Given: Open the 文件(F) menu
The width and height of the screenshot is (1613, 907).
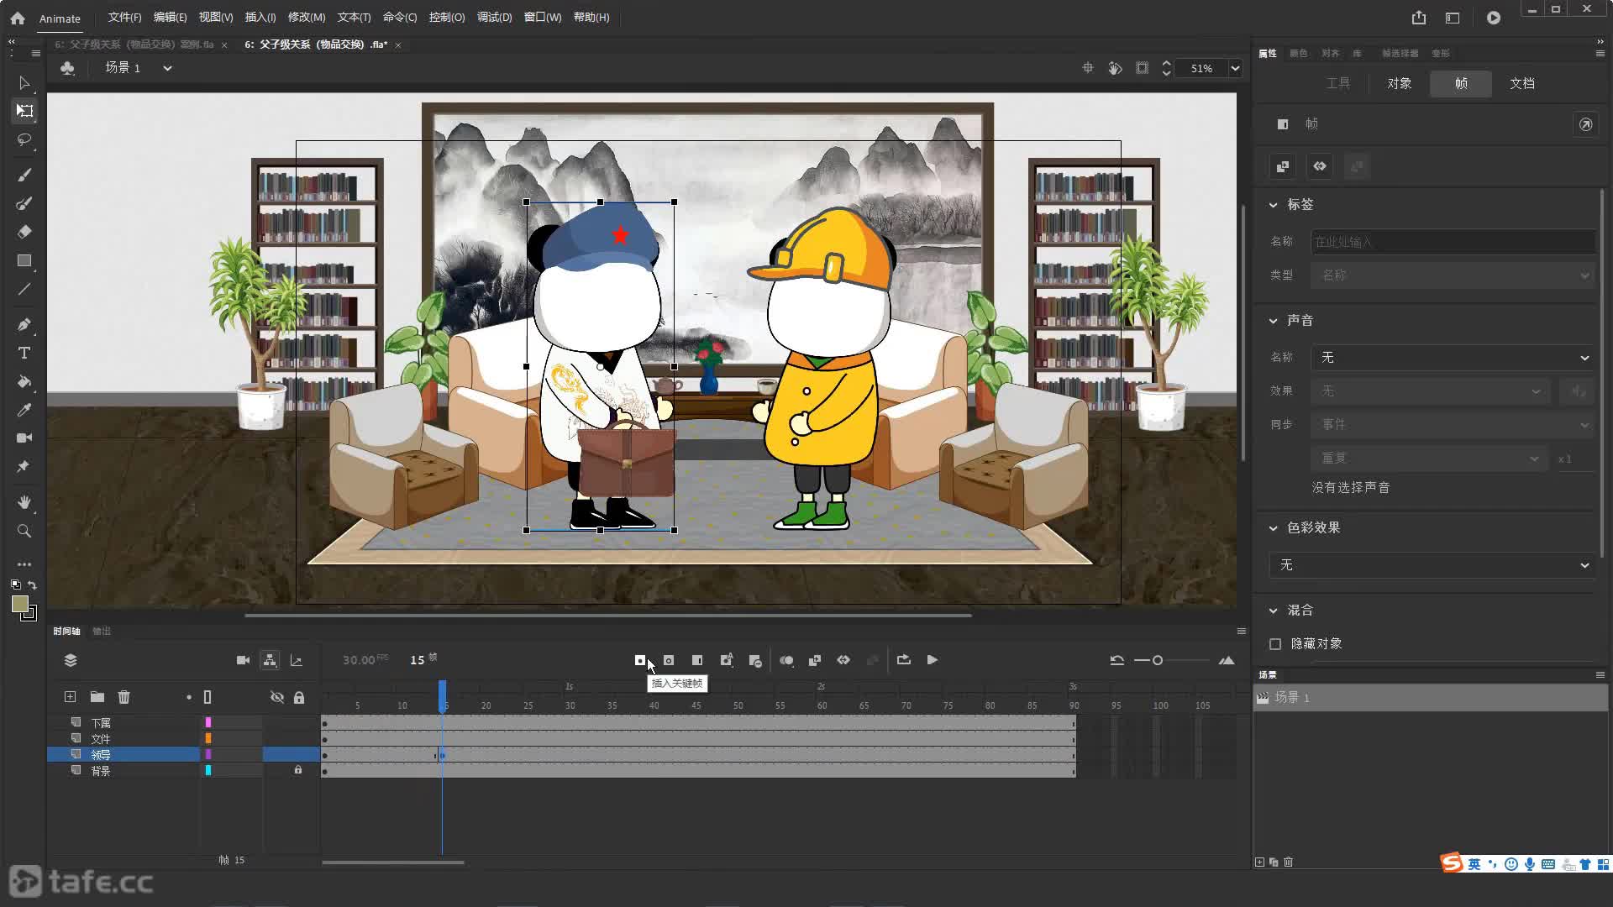Looking at the screenshot, I should coord(124,17).
